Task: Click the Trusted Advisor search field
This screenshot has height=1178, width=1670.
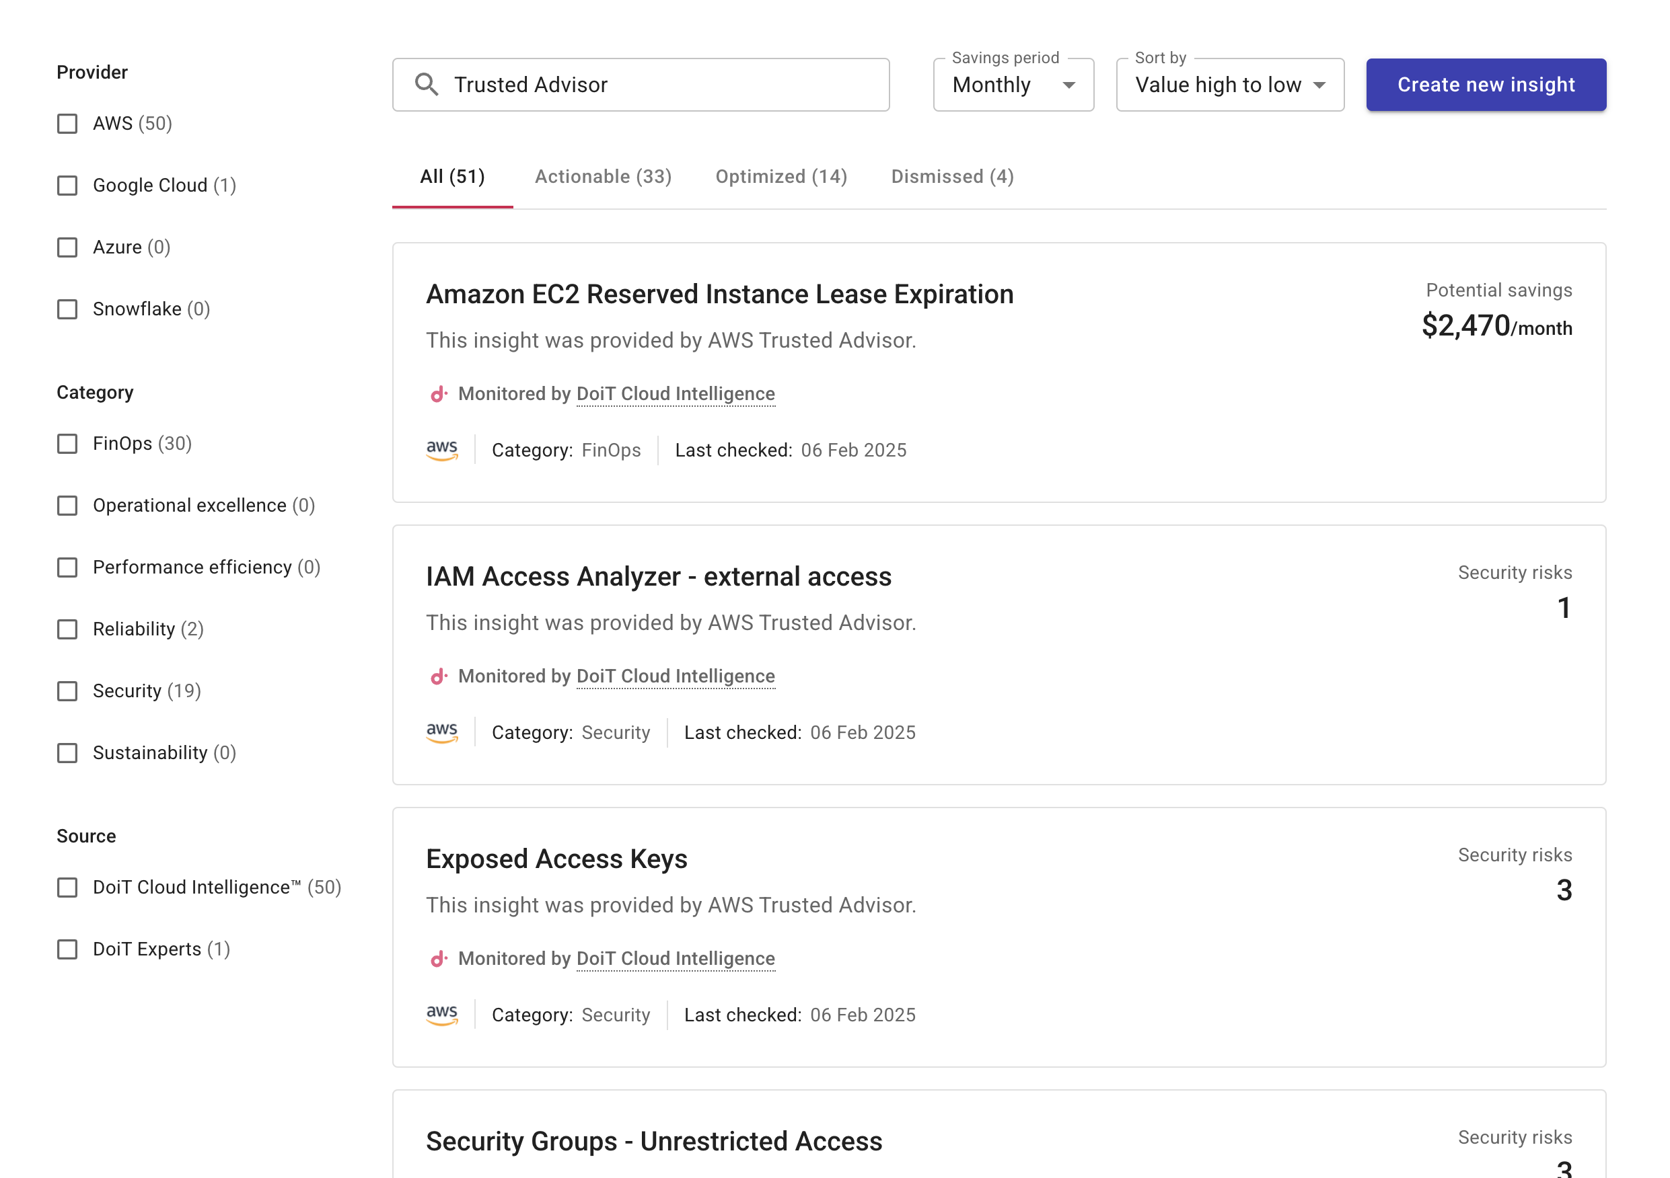Action: pos(655,85)
